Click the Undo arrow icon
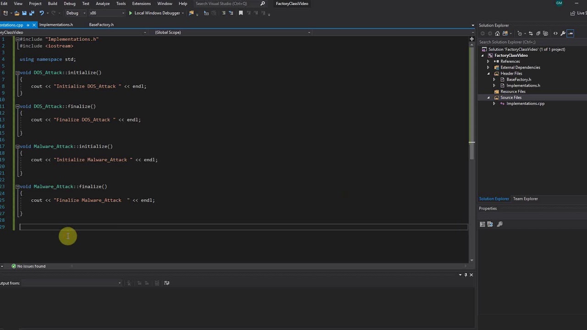The width and height of the screenshot is (587, 330). coord(42,13)
